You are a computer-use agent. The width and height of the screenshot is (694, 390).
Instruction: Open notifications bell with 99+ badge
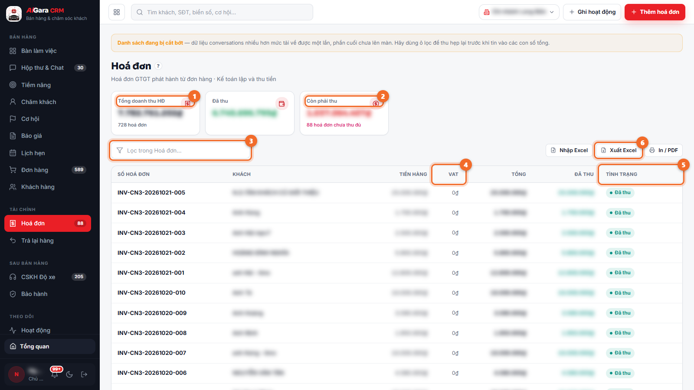click(55, 374)
